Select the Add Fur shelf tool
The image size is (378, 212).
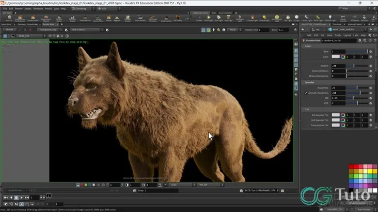[9, 18]
